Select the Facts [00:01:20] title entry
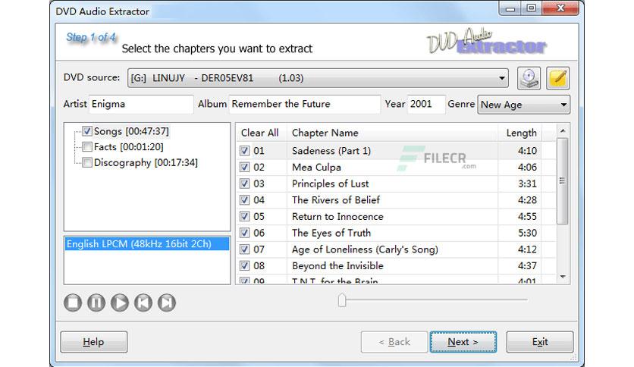 [129, 146]
